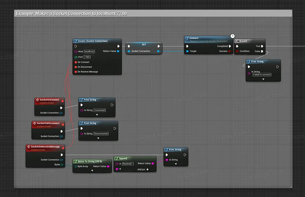Click In String pin beside the Connected field
The width and height of the screenshot is (305, 197).
click(x=82, y=110)
